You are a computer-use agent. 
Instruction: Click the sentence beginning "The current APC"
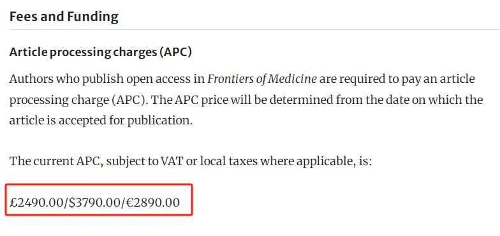coord(191,161)
